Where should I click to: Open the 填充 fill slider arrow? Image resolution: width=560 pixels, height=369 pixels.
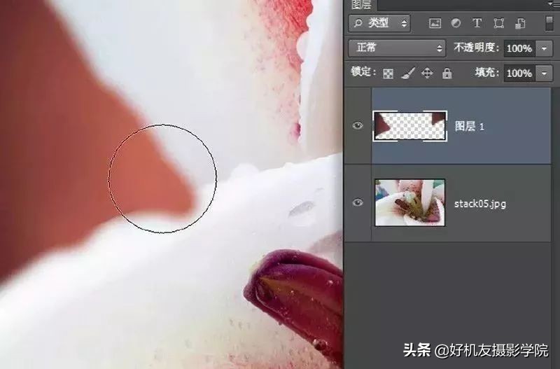pos(544,74)
